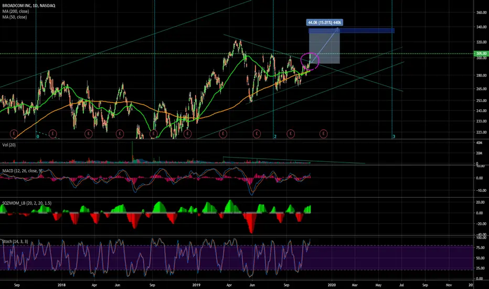Click the 223.00 price axis label
The image size is (489, 289).
(481, 132)
